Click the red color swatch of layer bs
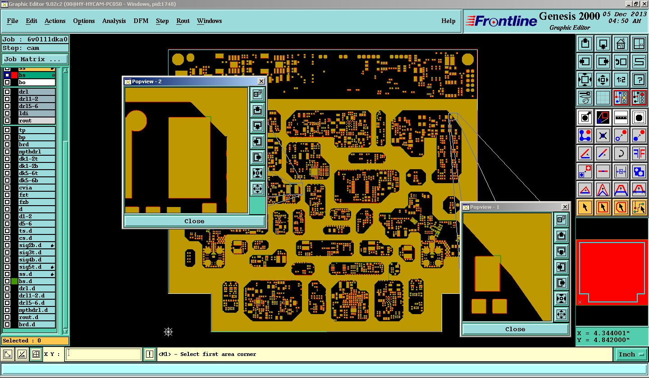 pyautogui.click(x=14, y=75)
